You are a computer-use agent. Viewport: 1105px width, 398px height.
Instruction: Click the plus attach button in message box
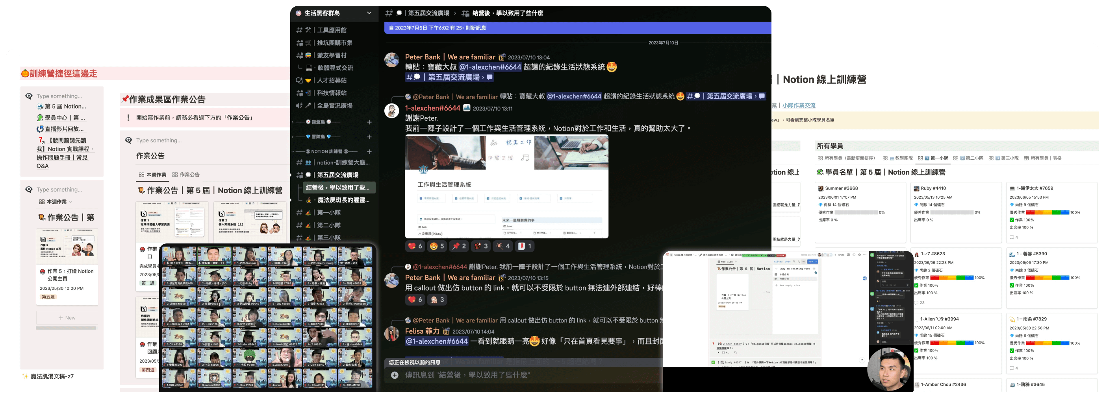coord(395,375)
